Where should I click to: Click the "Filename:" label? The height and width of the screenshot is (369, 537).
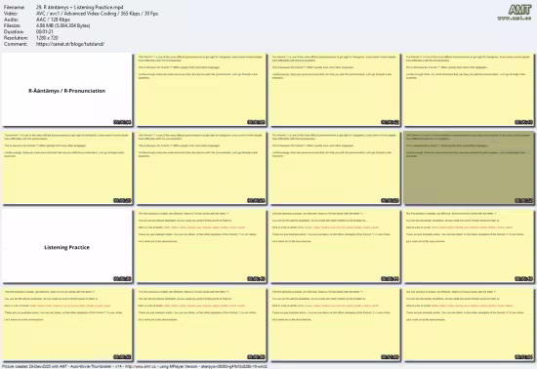pos(14,7)
